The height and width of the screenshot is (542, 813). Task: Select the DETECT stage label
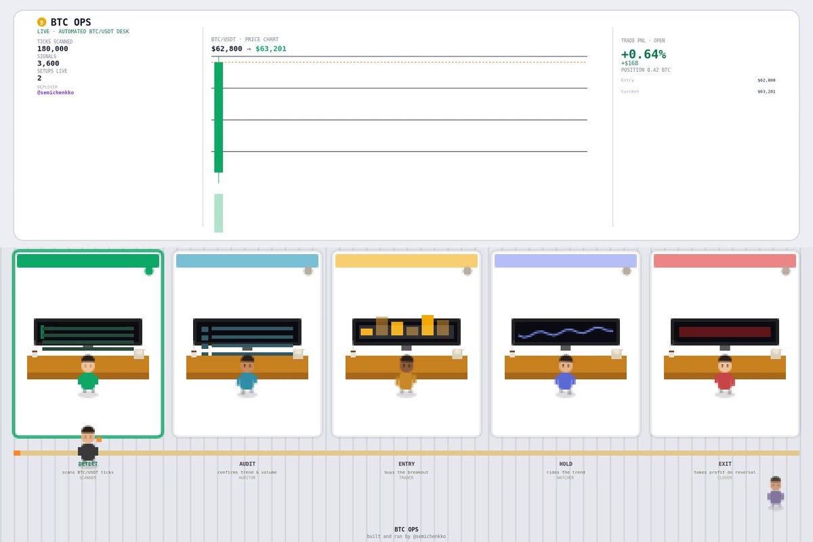(88, 464)
